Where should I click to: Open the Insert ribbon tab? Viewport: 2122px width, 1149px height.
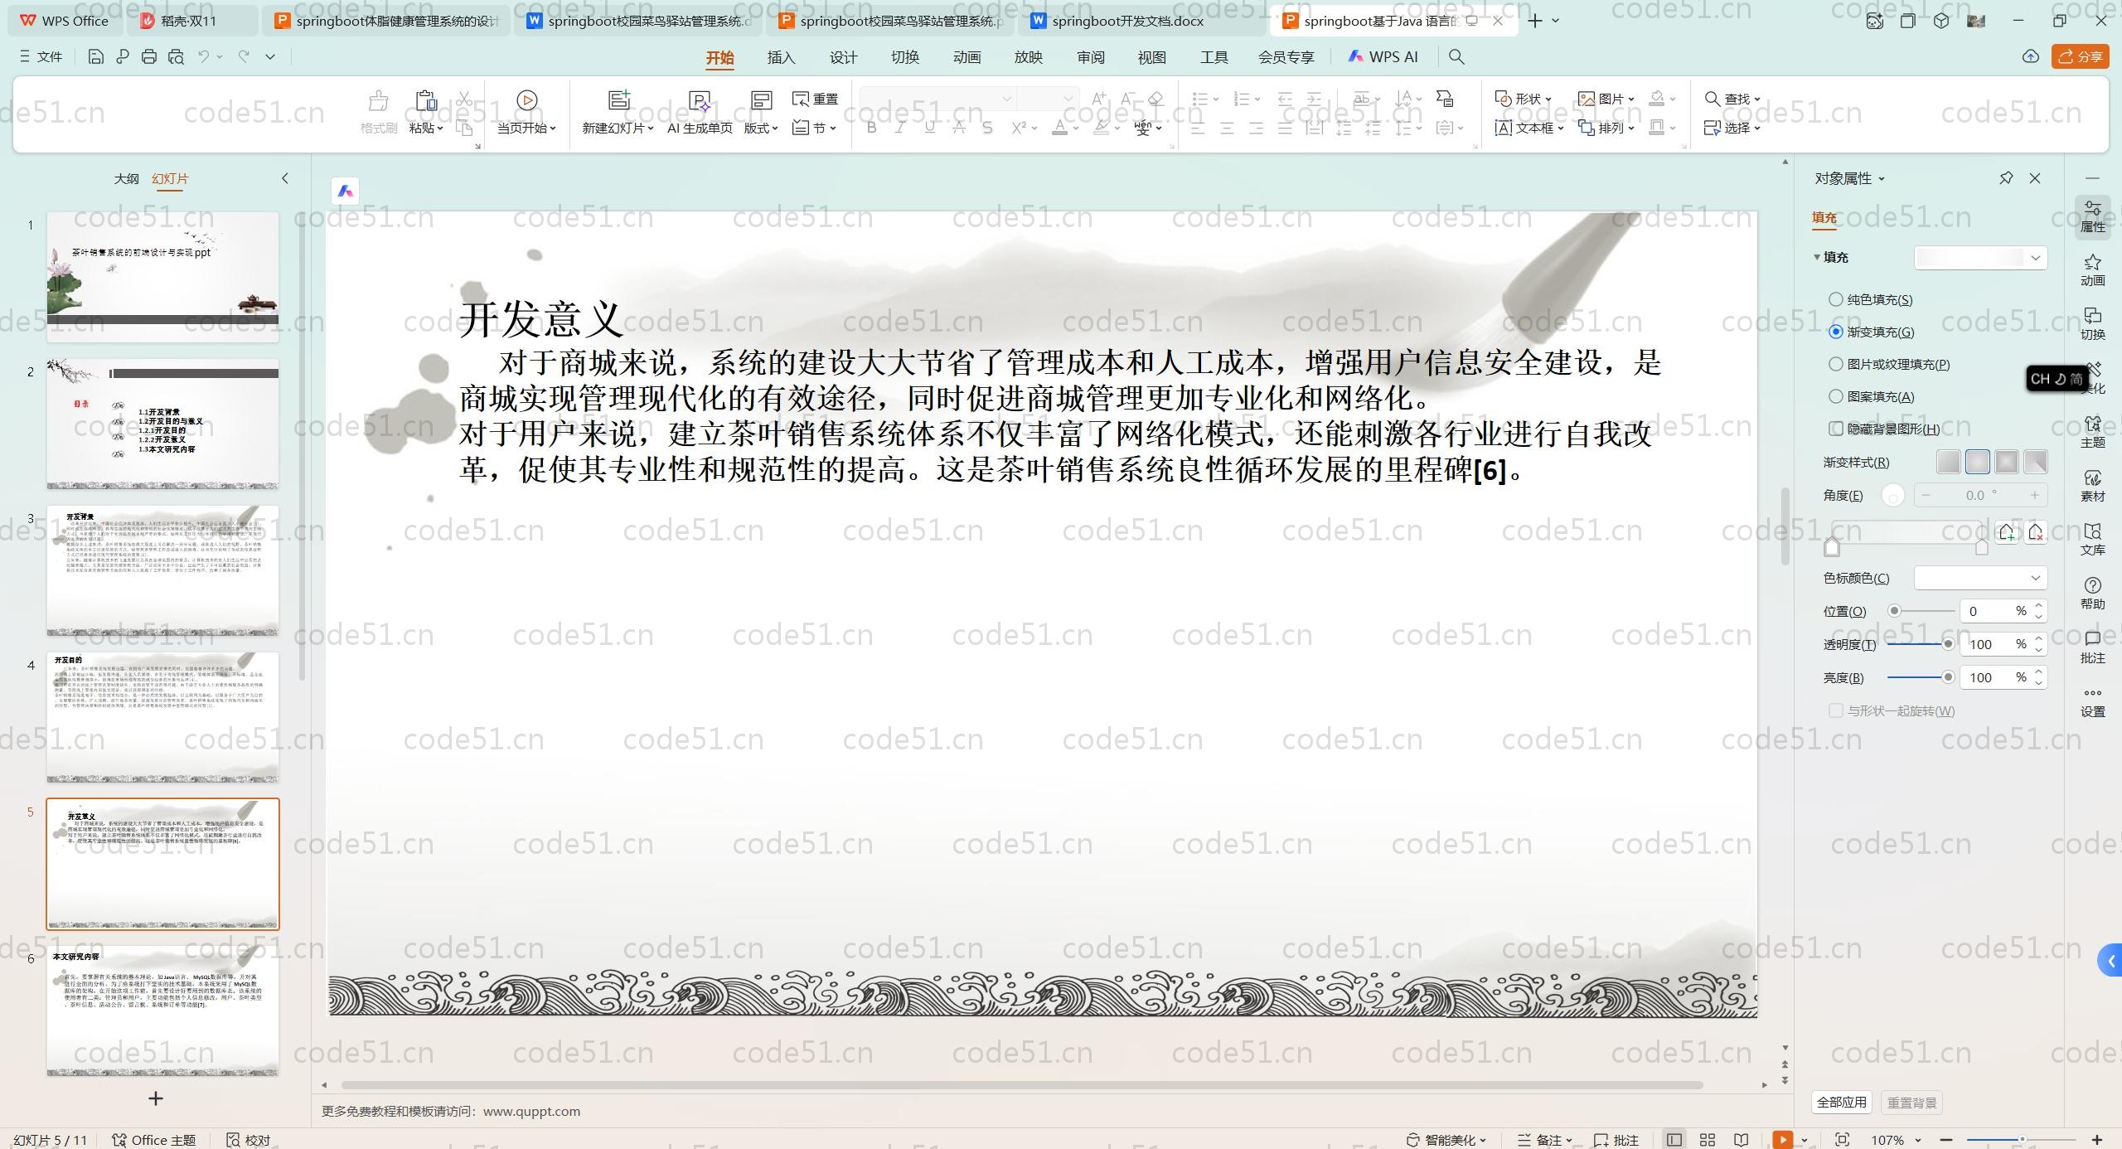(781, 57)
